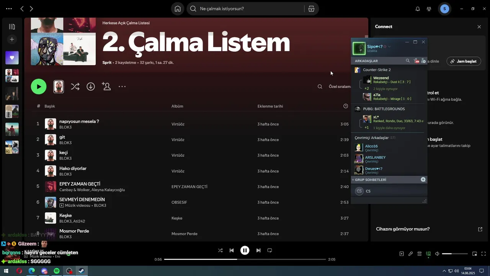Download the playlist with the download arrow icon
490x276 pixels.
click(91, 87)
